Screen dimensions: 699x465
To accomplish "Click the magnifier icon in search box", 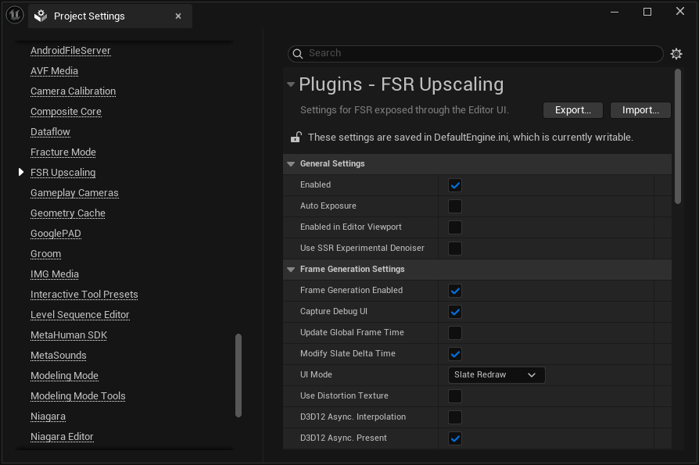I will pos(298,53).
